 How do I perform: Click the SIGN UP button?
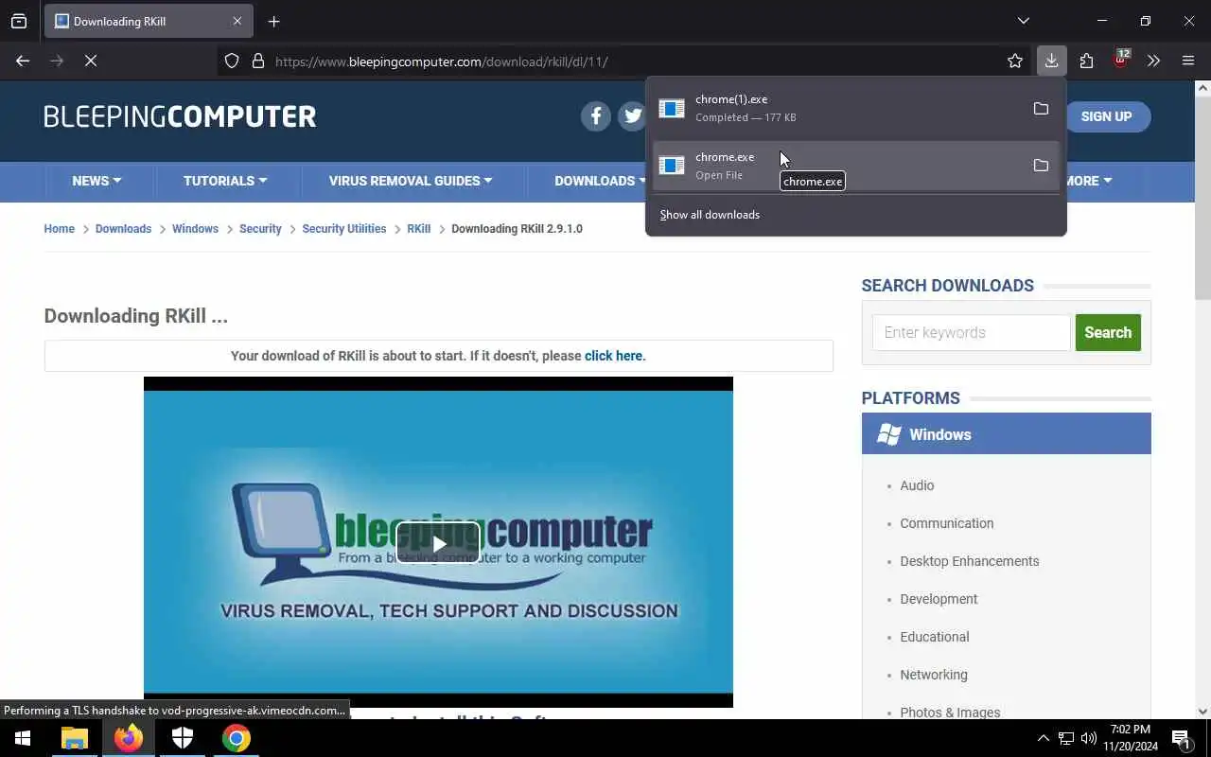coord(1106,116)
